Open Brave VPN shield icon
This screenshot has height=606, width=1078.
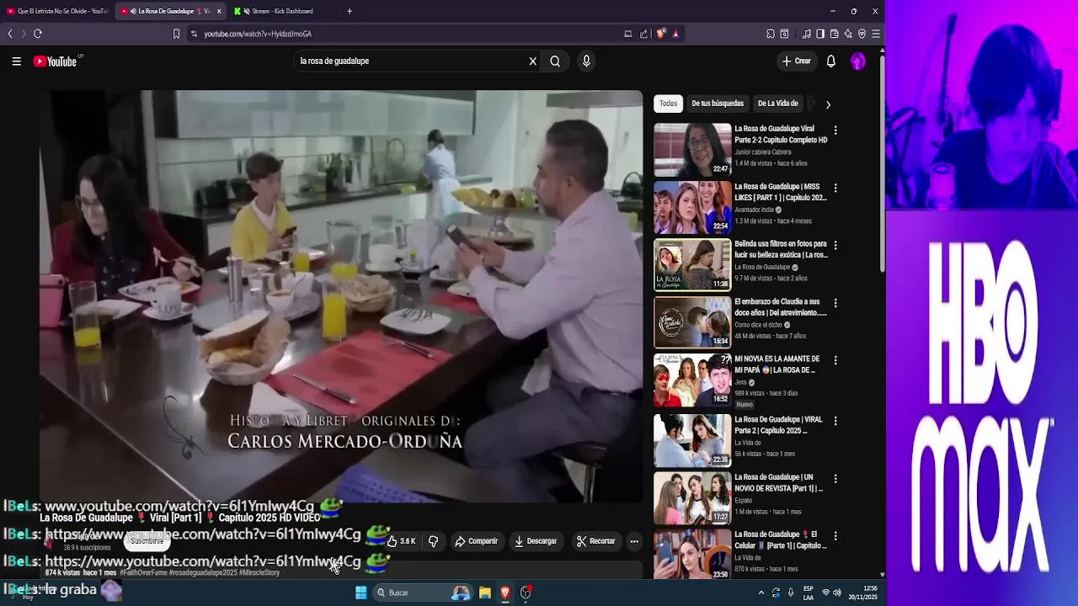(x=862, y=34)
